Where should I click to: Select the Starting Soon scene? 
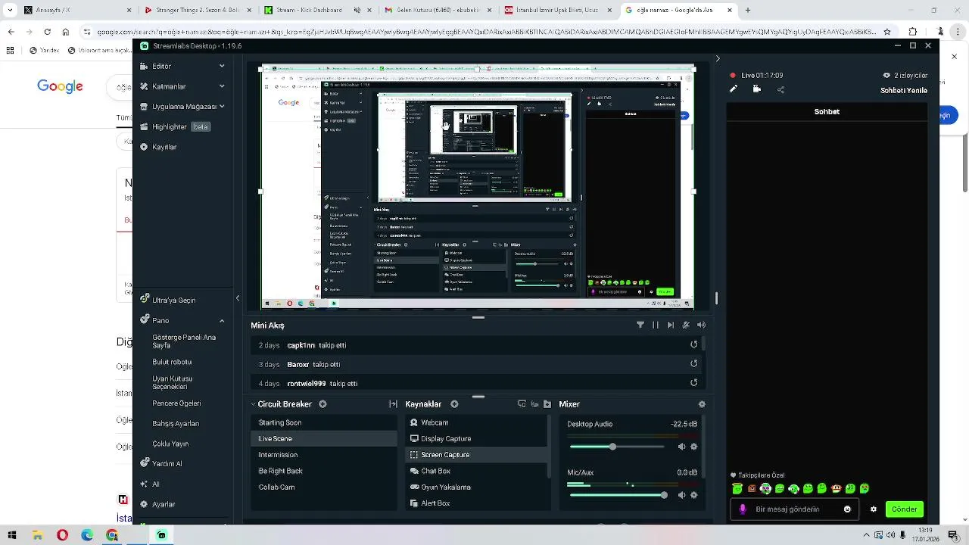[323, 422]
